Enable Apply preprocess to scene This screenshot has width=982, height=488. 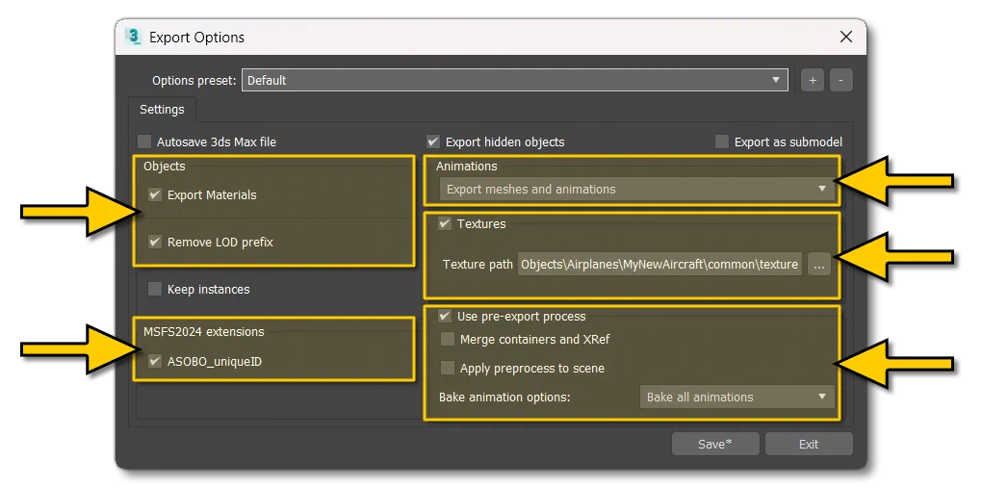click(447, 369)
